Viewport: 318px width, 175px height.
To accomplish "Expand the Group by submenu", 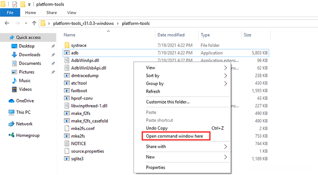I will pyautogui.click(x=225, y=84).
